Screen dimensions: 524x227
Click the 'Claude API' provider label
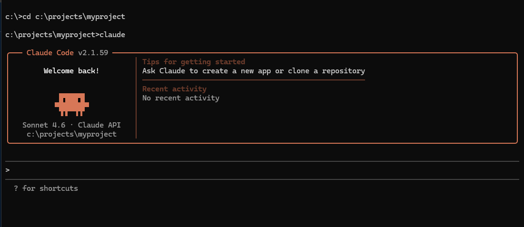99,125
